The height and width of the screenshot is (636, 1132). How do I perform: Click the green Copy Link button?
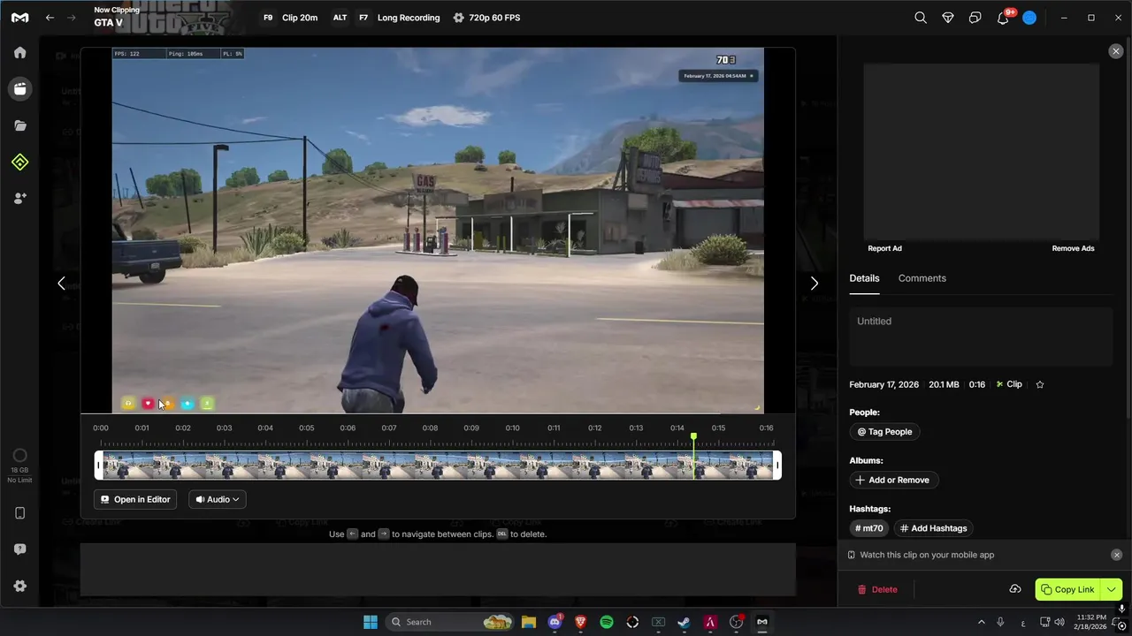pyautogui.click(x=1067, y=589)
